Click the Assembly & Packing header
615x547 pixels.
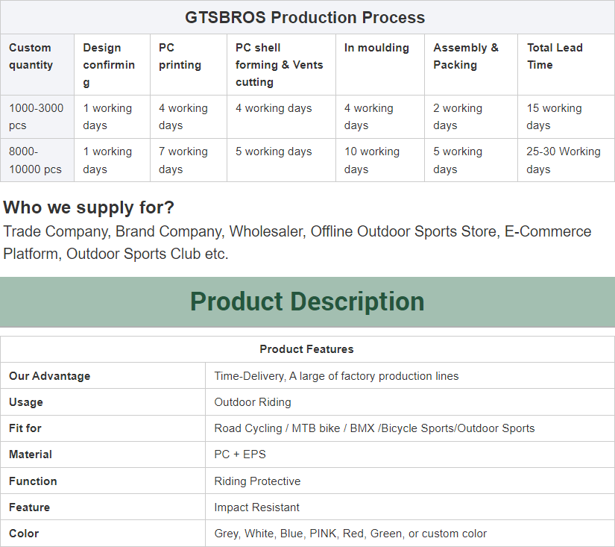tap(471, 64)
